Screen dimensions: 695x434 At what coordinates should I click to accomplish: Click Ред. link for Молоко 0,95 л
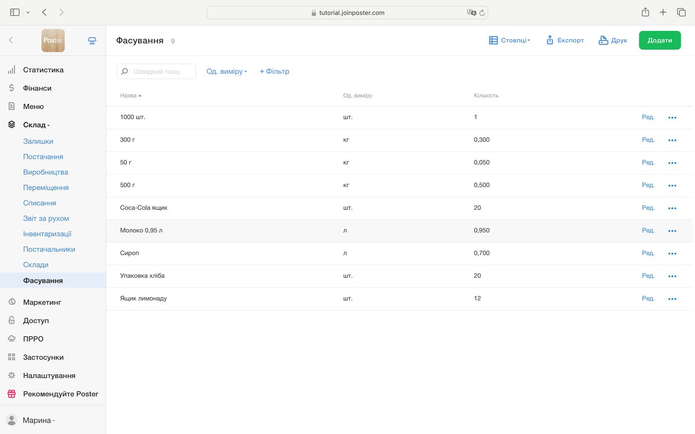point(648,231)
